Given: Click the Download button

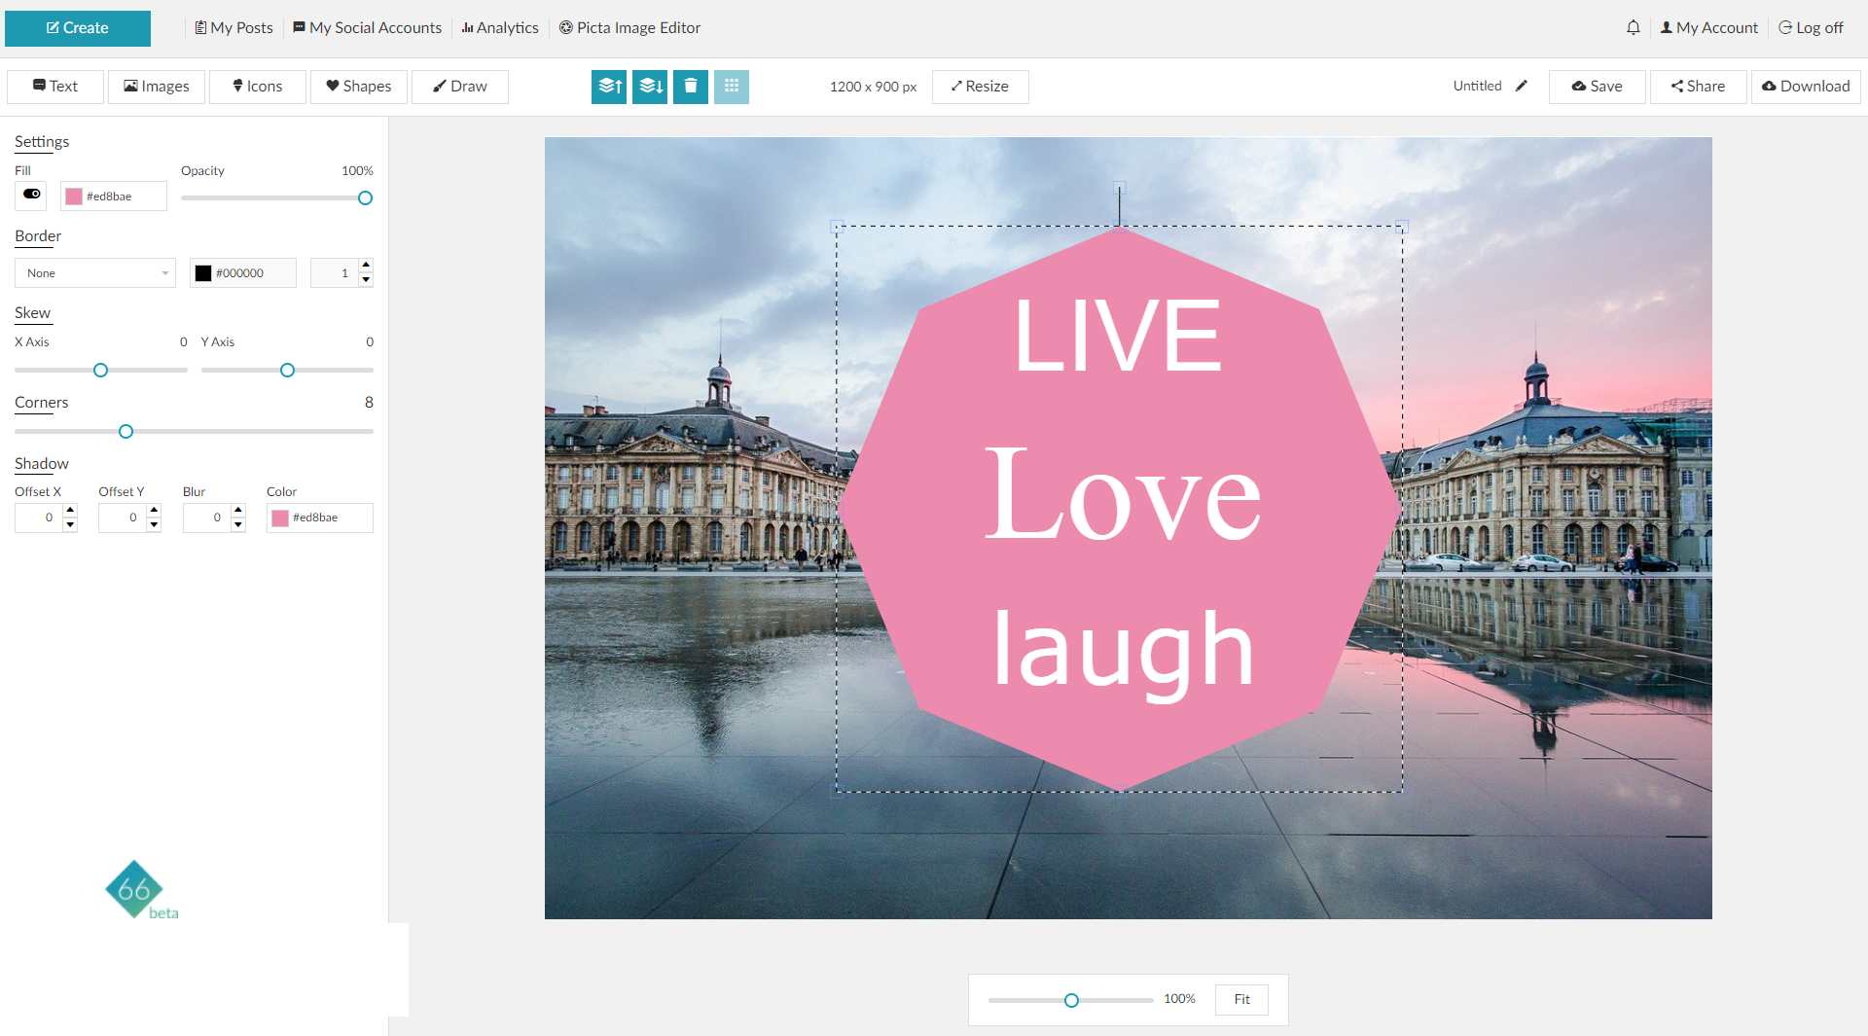Looking at the screenshot, I should [1806, 87].
